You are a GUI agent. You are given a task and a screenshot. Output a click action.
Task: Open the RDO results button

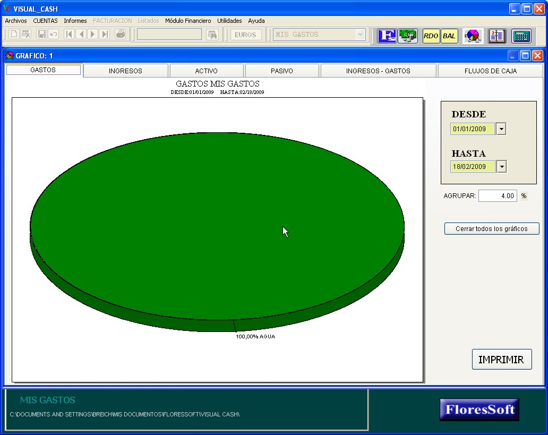coord(431,36)
